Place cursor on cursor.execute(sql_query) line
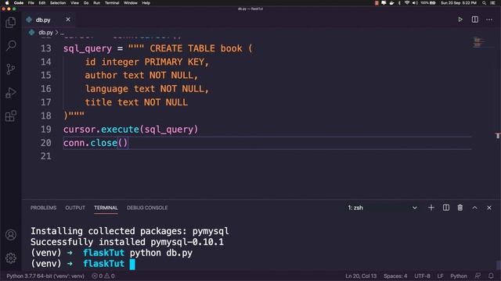This screenshot has height=281, width=501. pyautogui.click(x=131, y=130)
